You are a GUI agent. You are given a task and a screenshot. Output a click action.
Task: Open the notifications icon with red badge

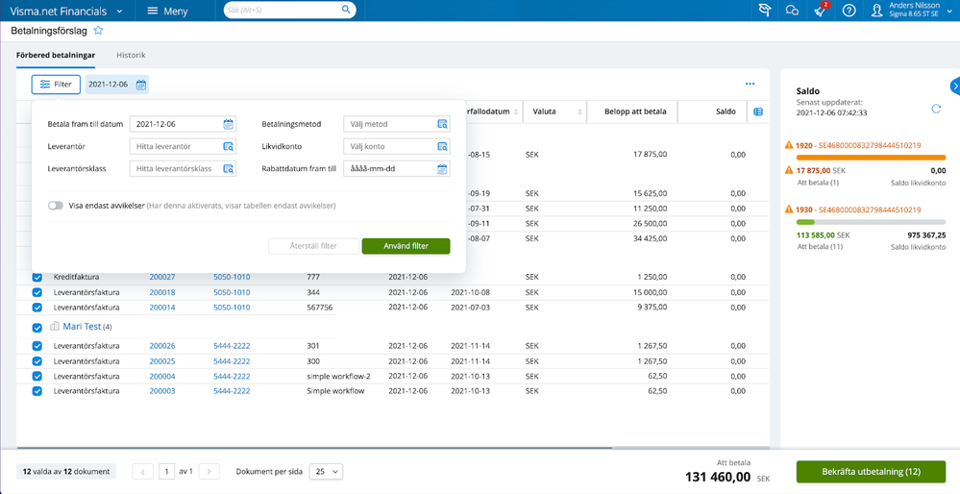tap(821, 10)
